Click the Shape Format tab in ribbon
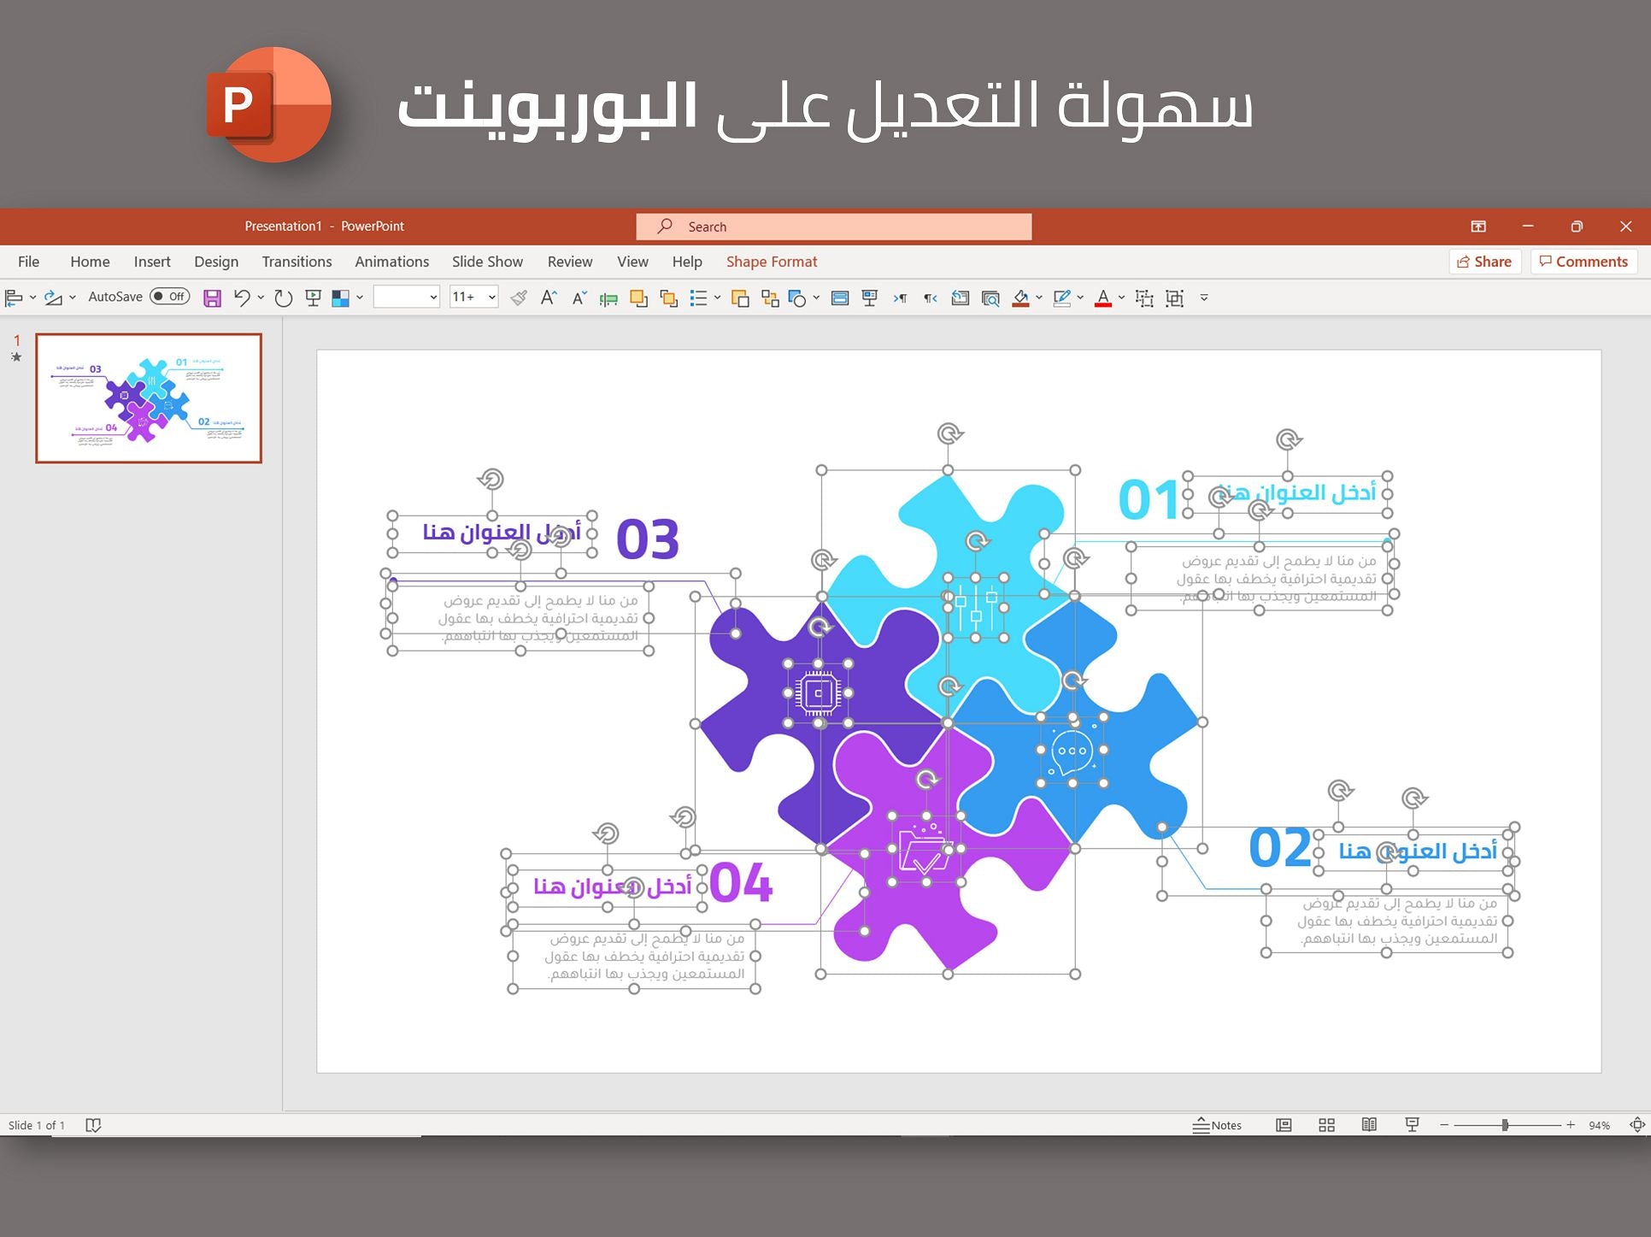The image size is (1651, 1237). 772,262
